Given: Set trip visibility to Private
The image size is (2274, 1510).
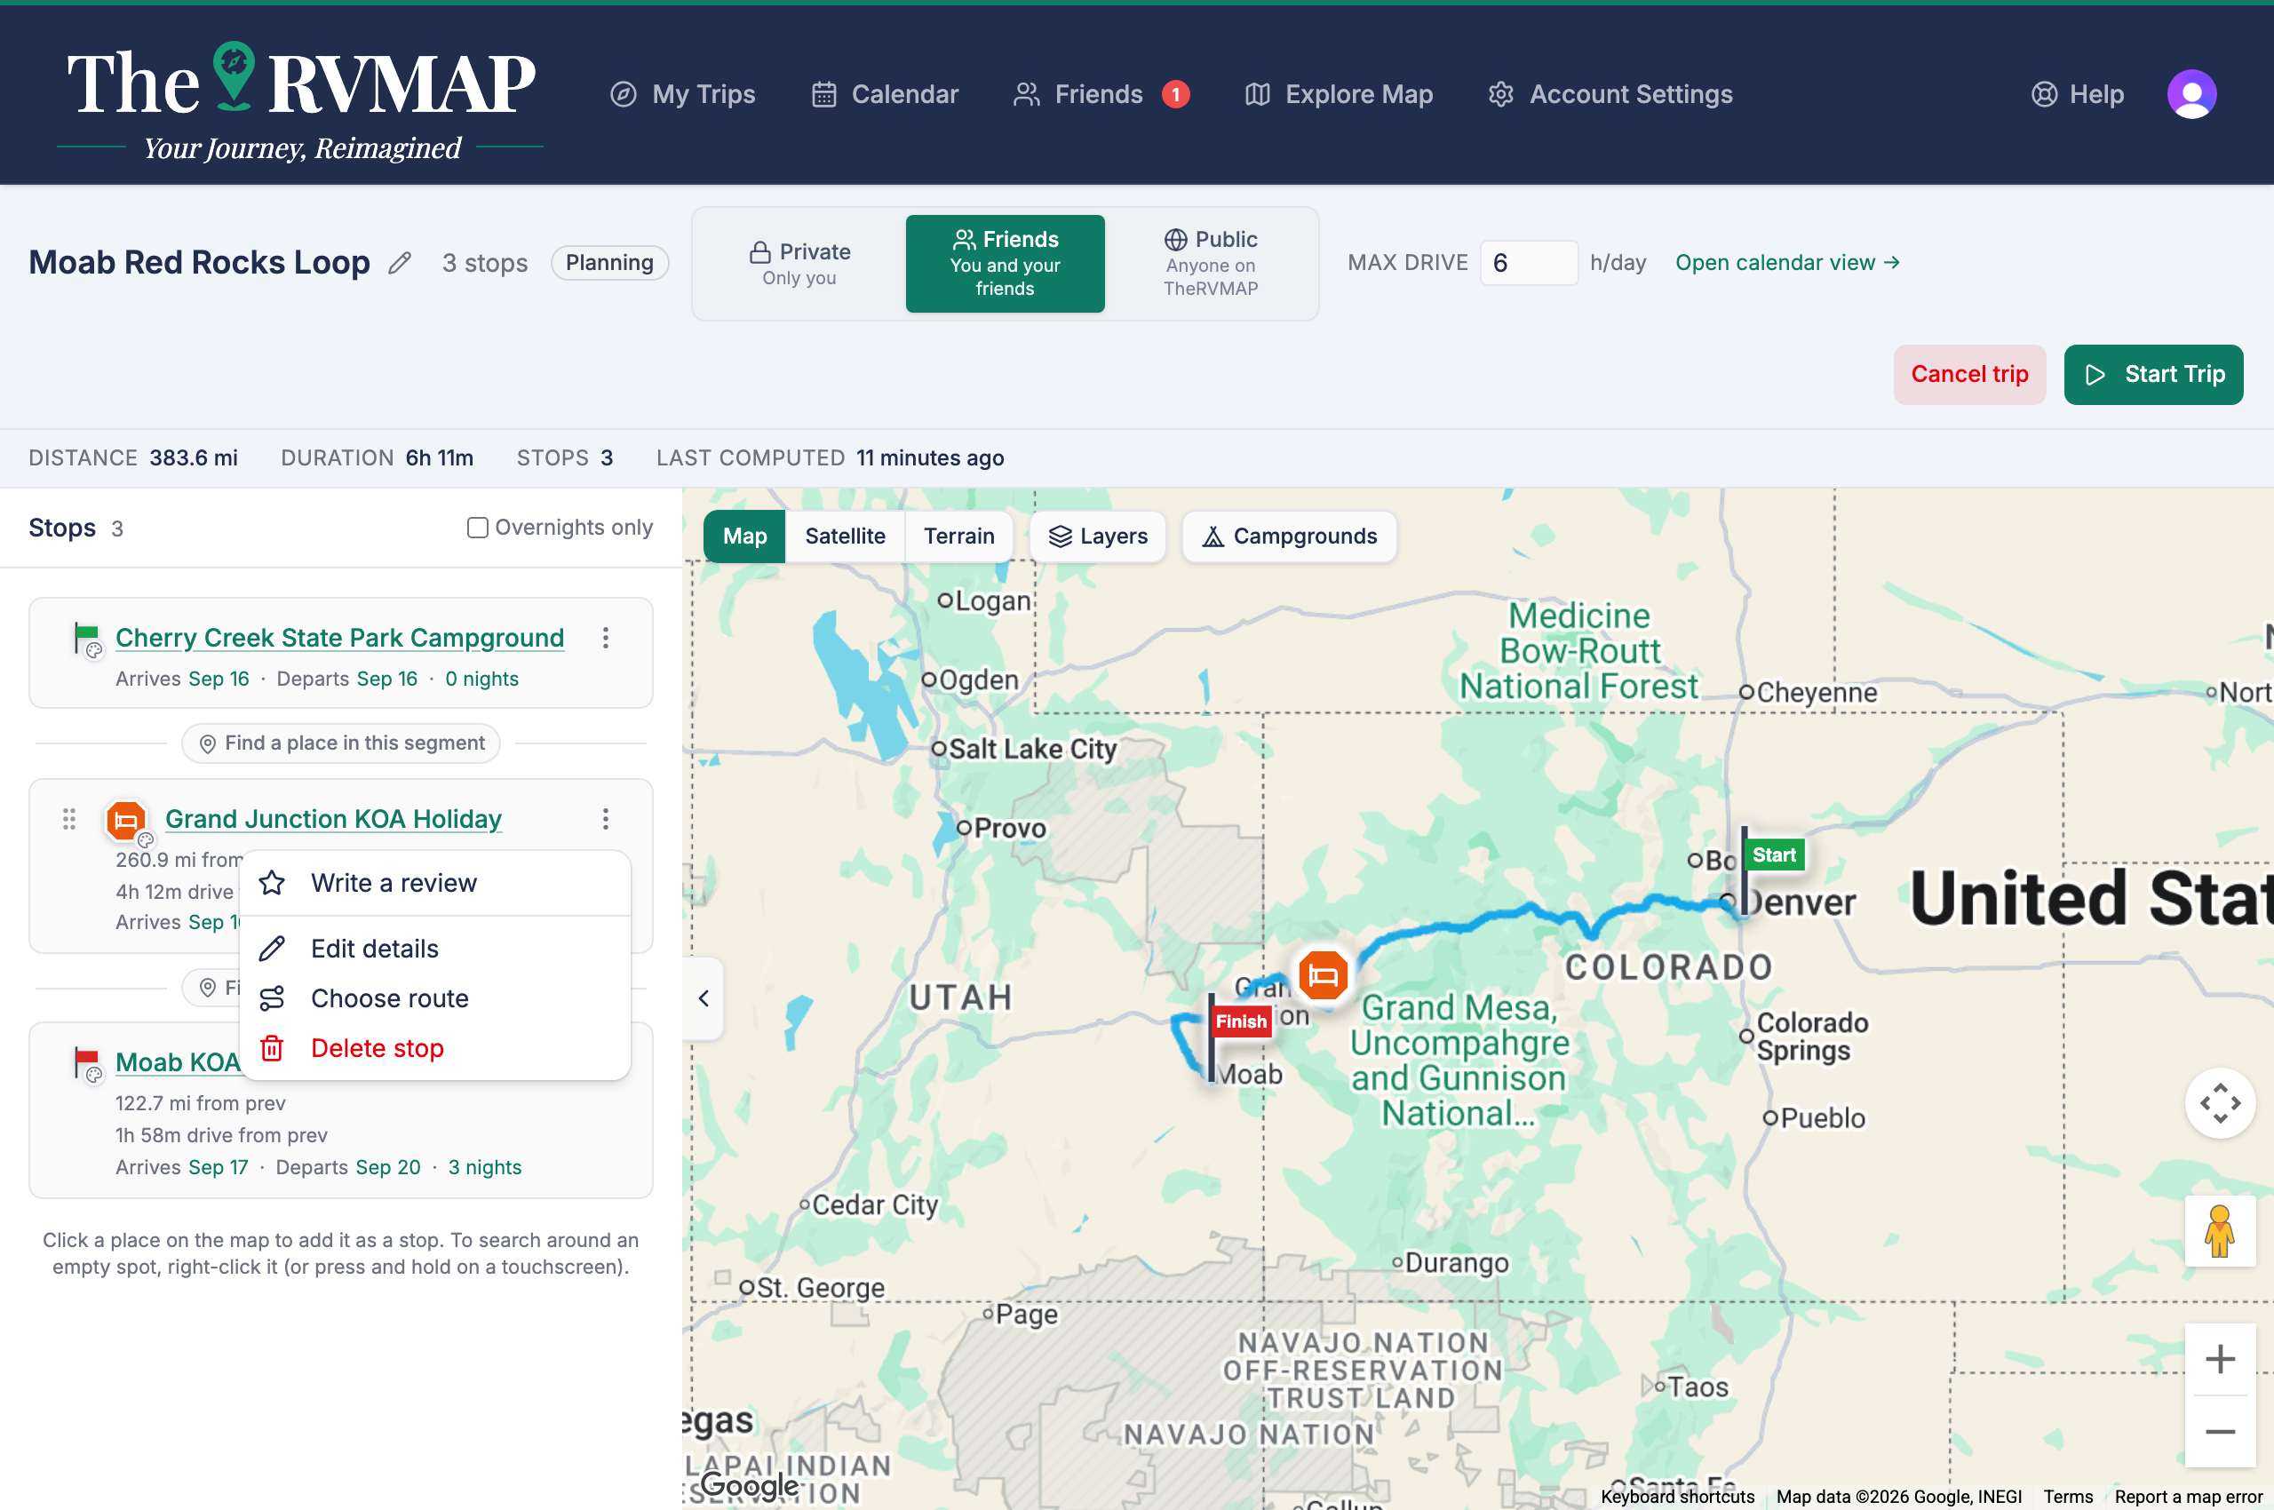Looking at the screenshot, I should [x=799, y=264].
